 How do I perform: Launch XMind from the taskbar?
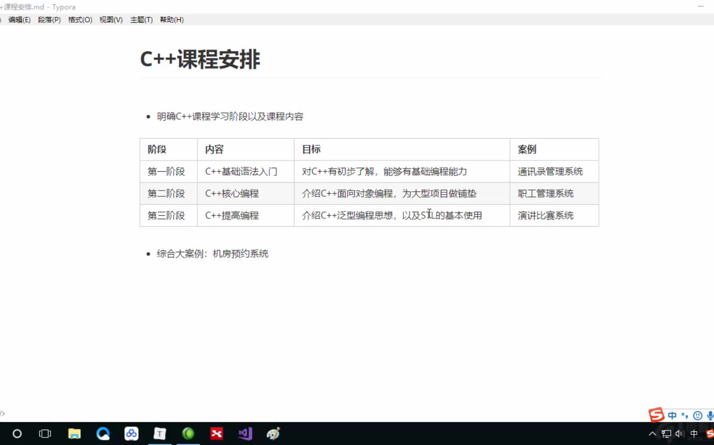pyautogui.click(x=216, y=434)
